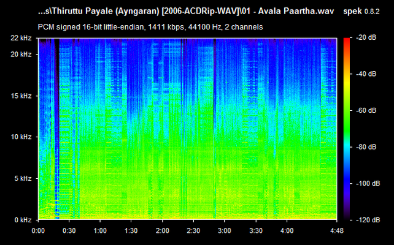Click the 0 kHz frequency axis label
This screenshot has width=394, height=245.
pyautogui.click(x=23, y=220)
